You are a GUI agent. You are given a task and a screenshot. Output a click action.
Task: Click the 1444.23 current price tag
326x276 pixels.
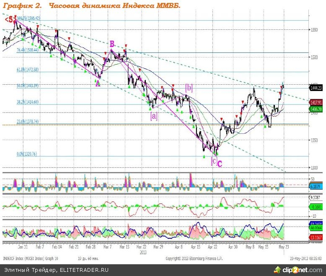[x=316, y=88]
